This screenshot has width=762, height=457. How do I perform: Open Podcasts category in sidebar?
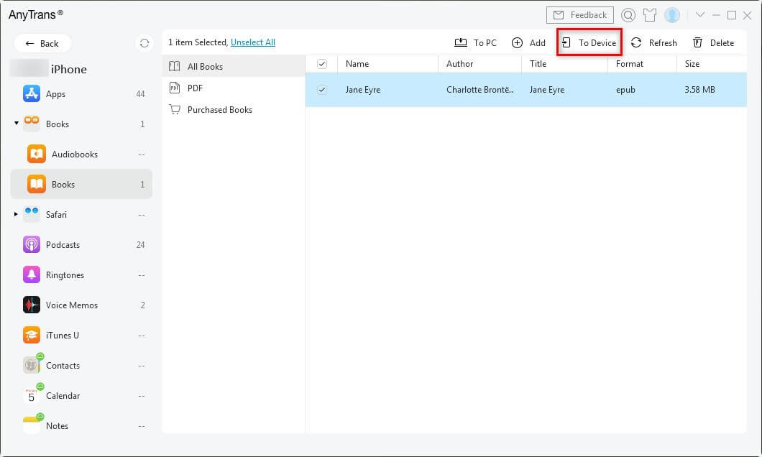(63, 245)
